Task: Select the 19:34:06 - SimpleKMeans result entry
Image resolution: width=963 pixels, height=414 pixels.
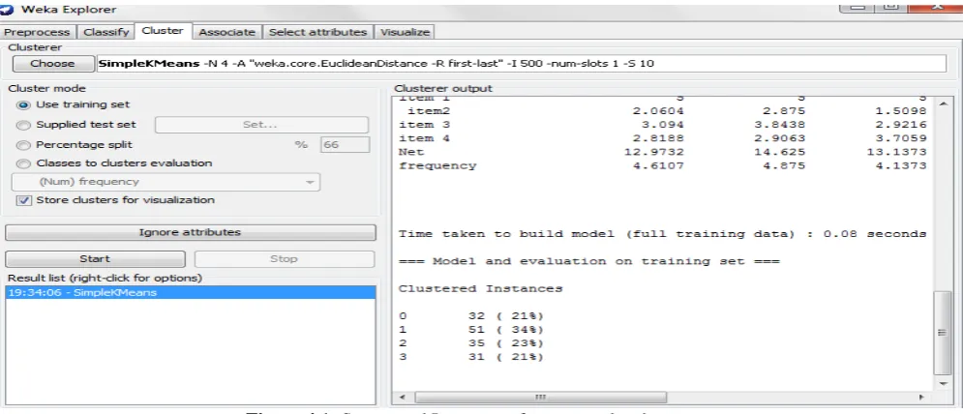Action: (x=191, y=292)
